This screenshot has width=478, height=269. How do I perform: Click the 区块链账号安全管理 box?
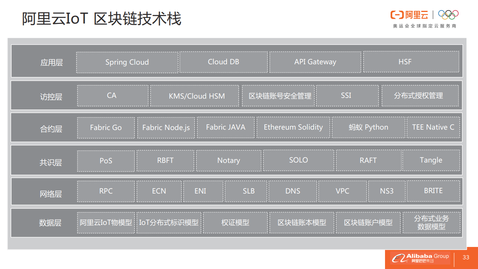point(278,96)
